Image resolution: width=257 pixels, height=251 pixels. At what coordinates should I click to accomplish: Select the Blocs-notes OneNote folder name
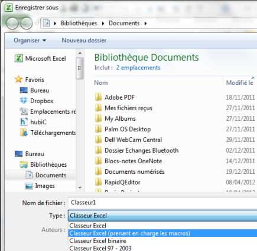tap(134, 161)
